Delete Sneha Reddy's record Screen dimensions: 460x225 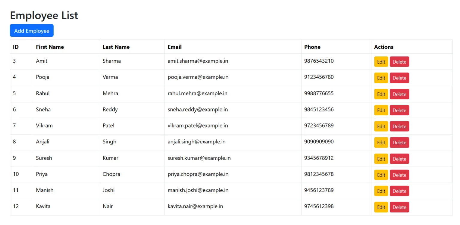(399, 110)
